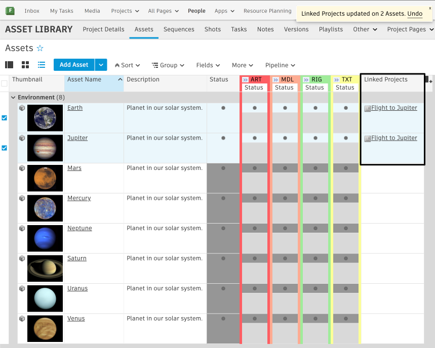
Task: Expand the MDL pipeline step column
Action: 275,80
